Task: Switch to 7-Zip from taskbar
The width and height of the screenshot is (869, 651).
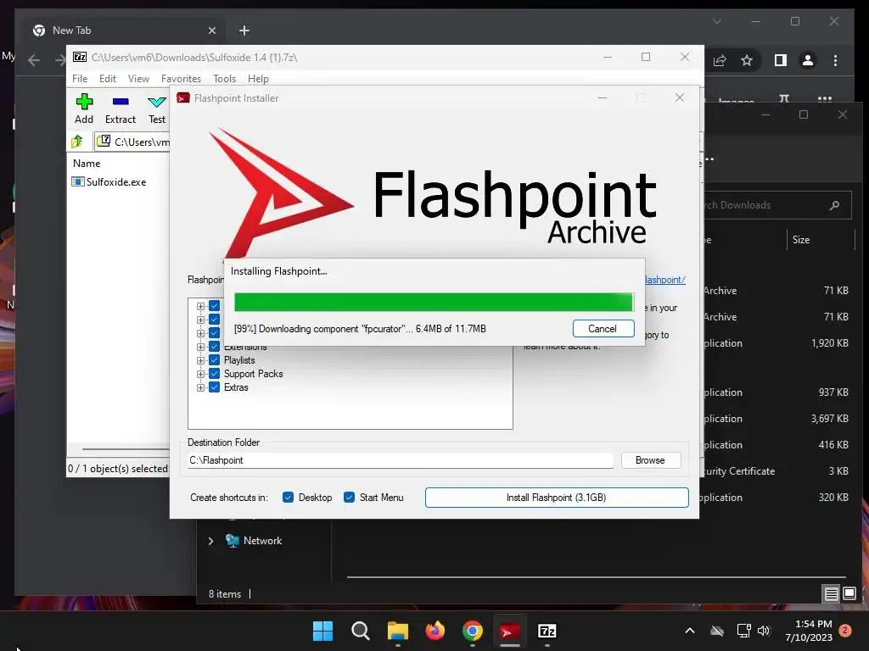Action: click(547, 631)
